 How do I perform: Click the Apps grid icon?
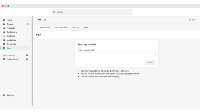click(4, 48)
